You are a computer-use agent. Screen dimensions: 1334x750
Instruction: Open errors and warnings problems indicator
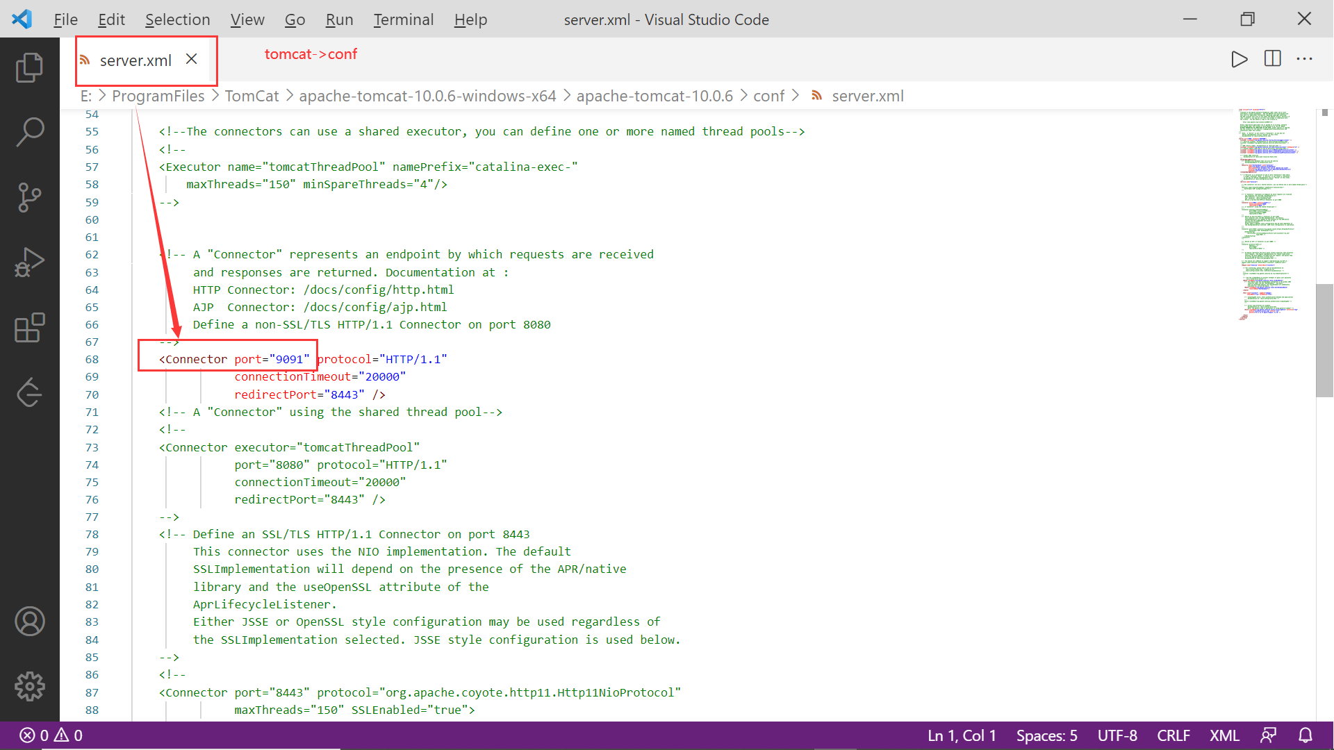tap(51, 735)
